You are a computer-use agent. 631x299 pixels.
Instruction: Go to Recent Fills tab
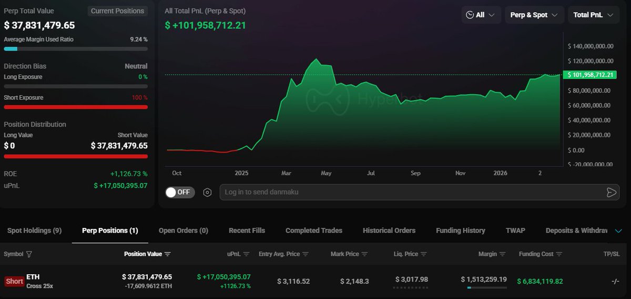coord(247,231)
